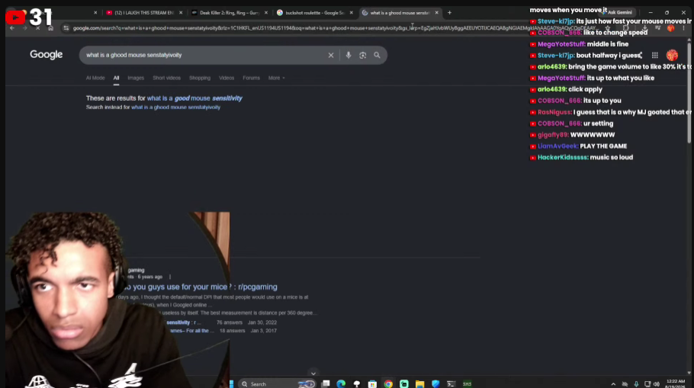Clear the search query with the X icon
The height and width of the screenshot is (388, 694).
pos(331,56)
